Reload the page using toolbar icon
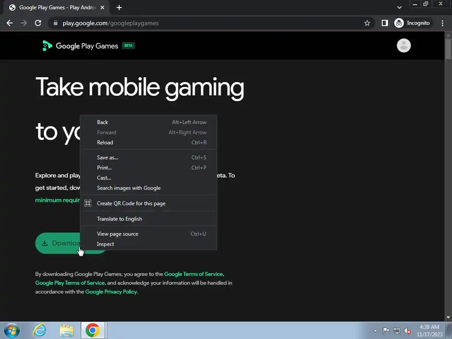452x339 pixels. pos(38,23)
